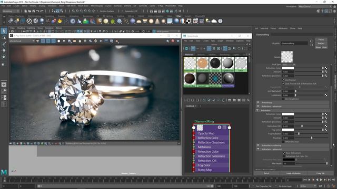Collapse the Refraction - advanced section
Screen dimensions: 337x189
(x=293, y=149)
